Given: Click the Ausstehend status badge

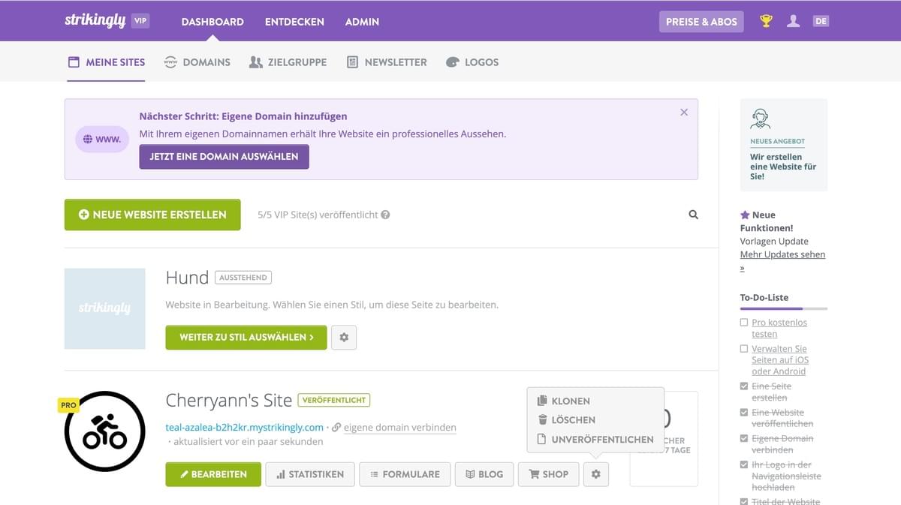Looking at the screenshot, I should tap(243, 278).
